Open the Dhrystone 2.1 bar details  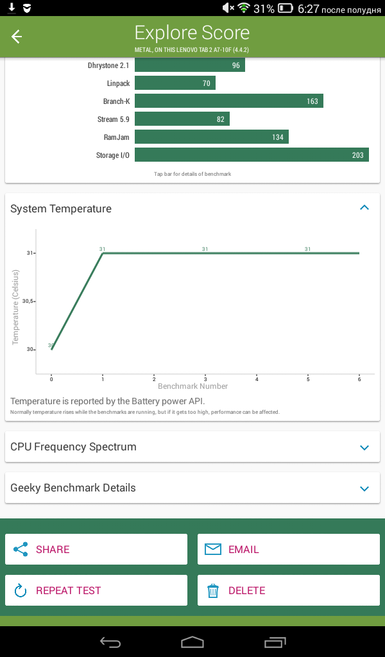pos(190,65)
